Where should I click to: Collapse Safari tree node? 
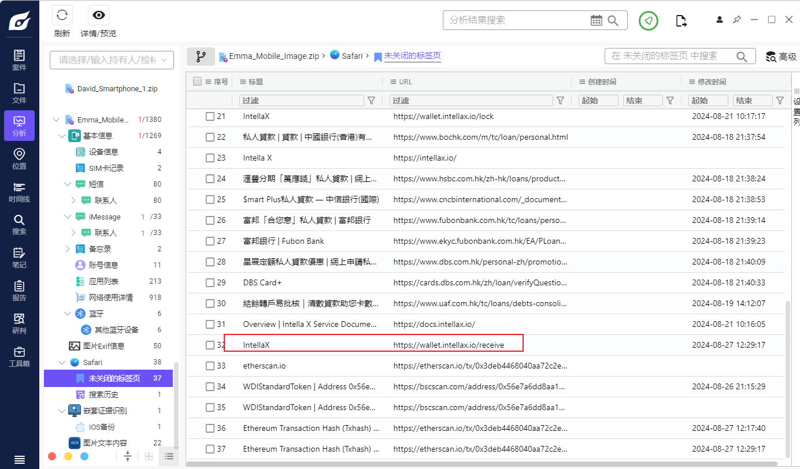click(x=62, y=362)
